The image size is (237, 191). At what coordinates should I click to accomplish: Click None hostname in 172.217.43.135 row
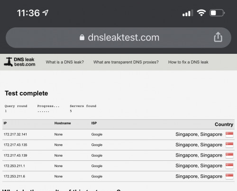58,145
